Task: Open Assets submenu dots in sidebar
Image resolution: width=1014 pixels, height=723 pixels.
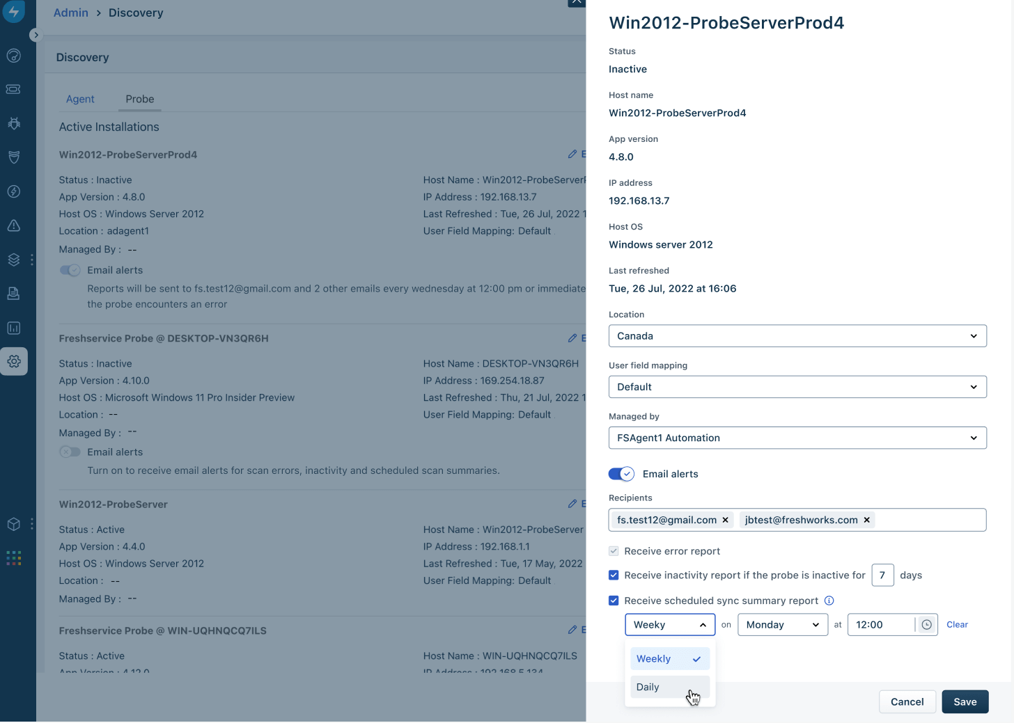Action: [32, 260]
